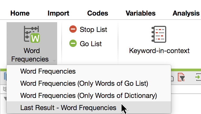
Task: Select Word Frequencies (Only Words of Go List)
Action: click(84, 83)
